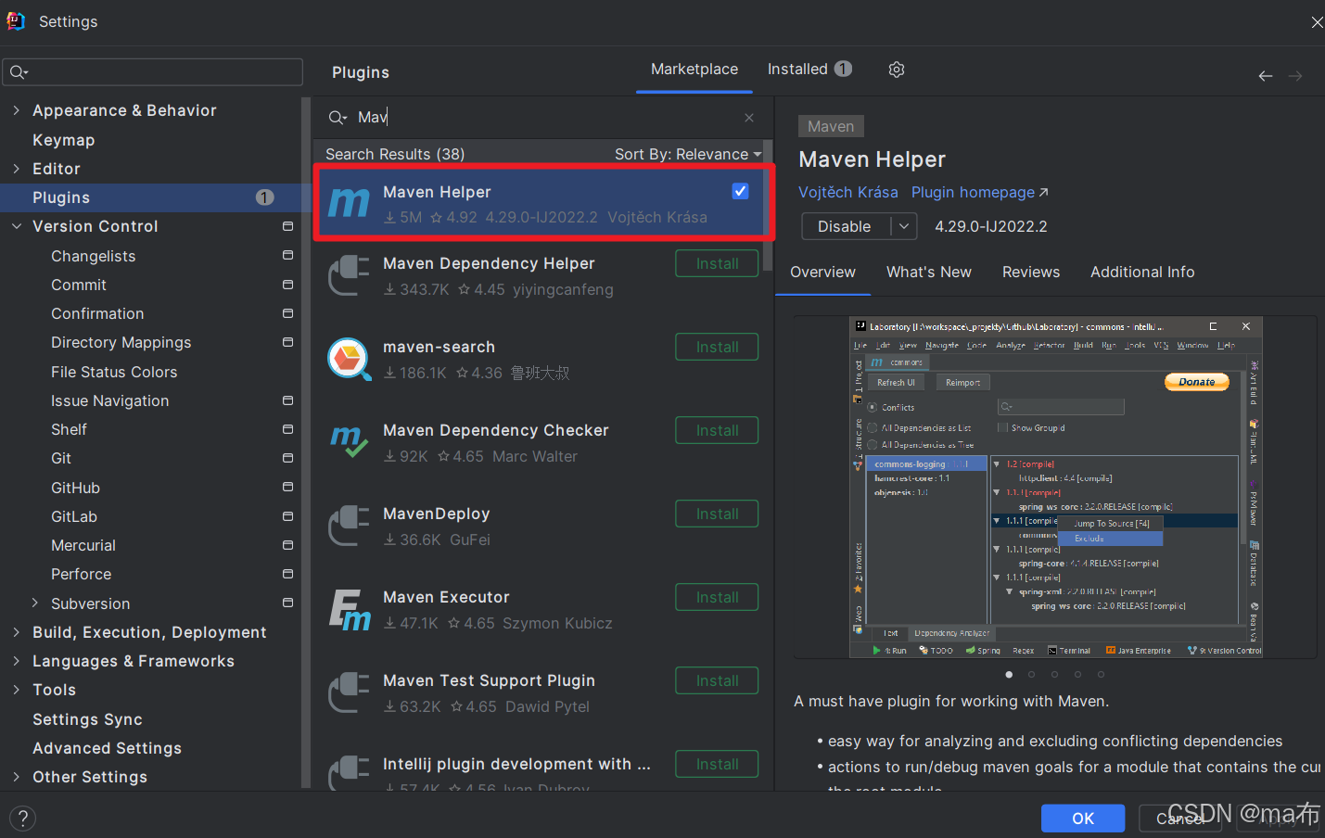Click the Plugins update count badge
This screenshot has width=1325, height=838.
tap(265, 197)
